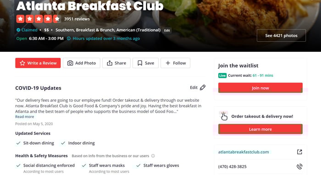The width and height of the screenshot is (321, 175).
Task: Click the phone call icon beside the number
Action: pos(299,166)
